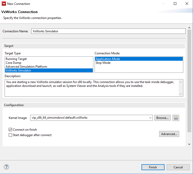Click the dialog scrollbar up arrow

[x=189, y=28]
